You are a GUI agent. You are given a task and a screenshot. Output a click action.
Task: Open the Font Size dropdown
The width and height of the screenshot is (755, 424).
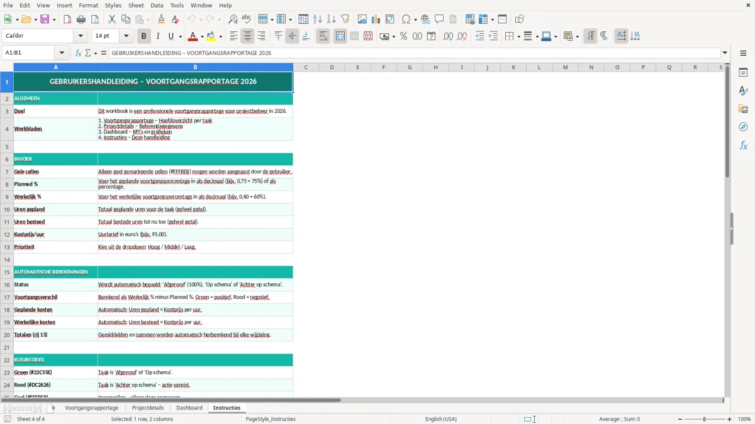(126, 36)
